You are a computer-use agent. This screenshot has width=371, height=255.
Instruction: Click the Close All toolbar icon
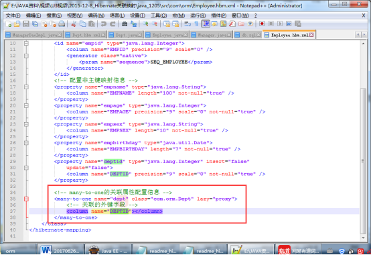53,24
